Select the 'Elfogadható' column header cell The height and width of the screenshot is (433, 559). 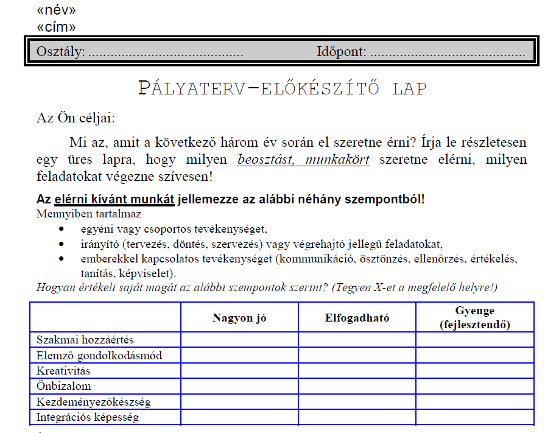[x=357, y=317]
